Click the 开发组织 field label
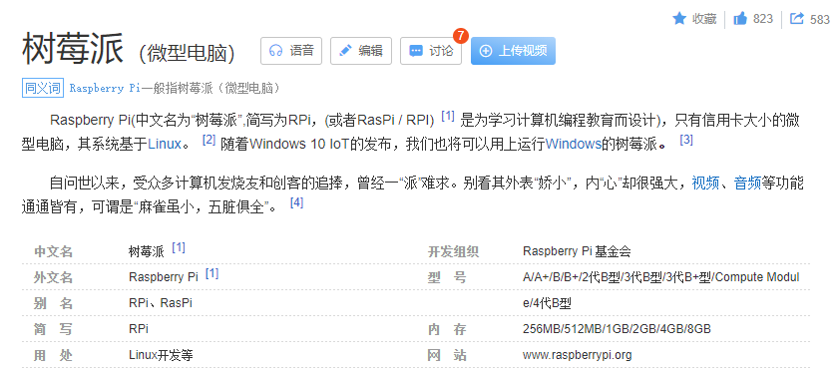 coord(454,251)
